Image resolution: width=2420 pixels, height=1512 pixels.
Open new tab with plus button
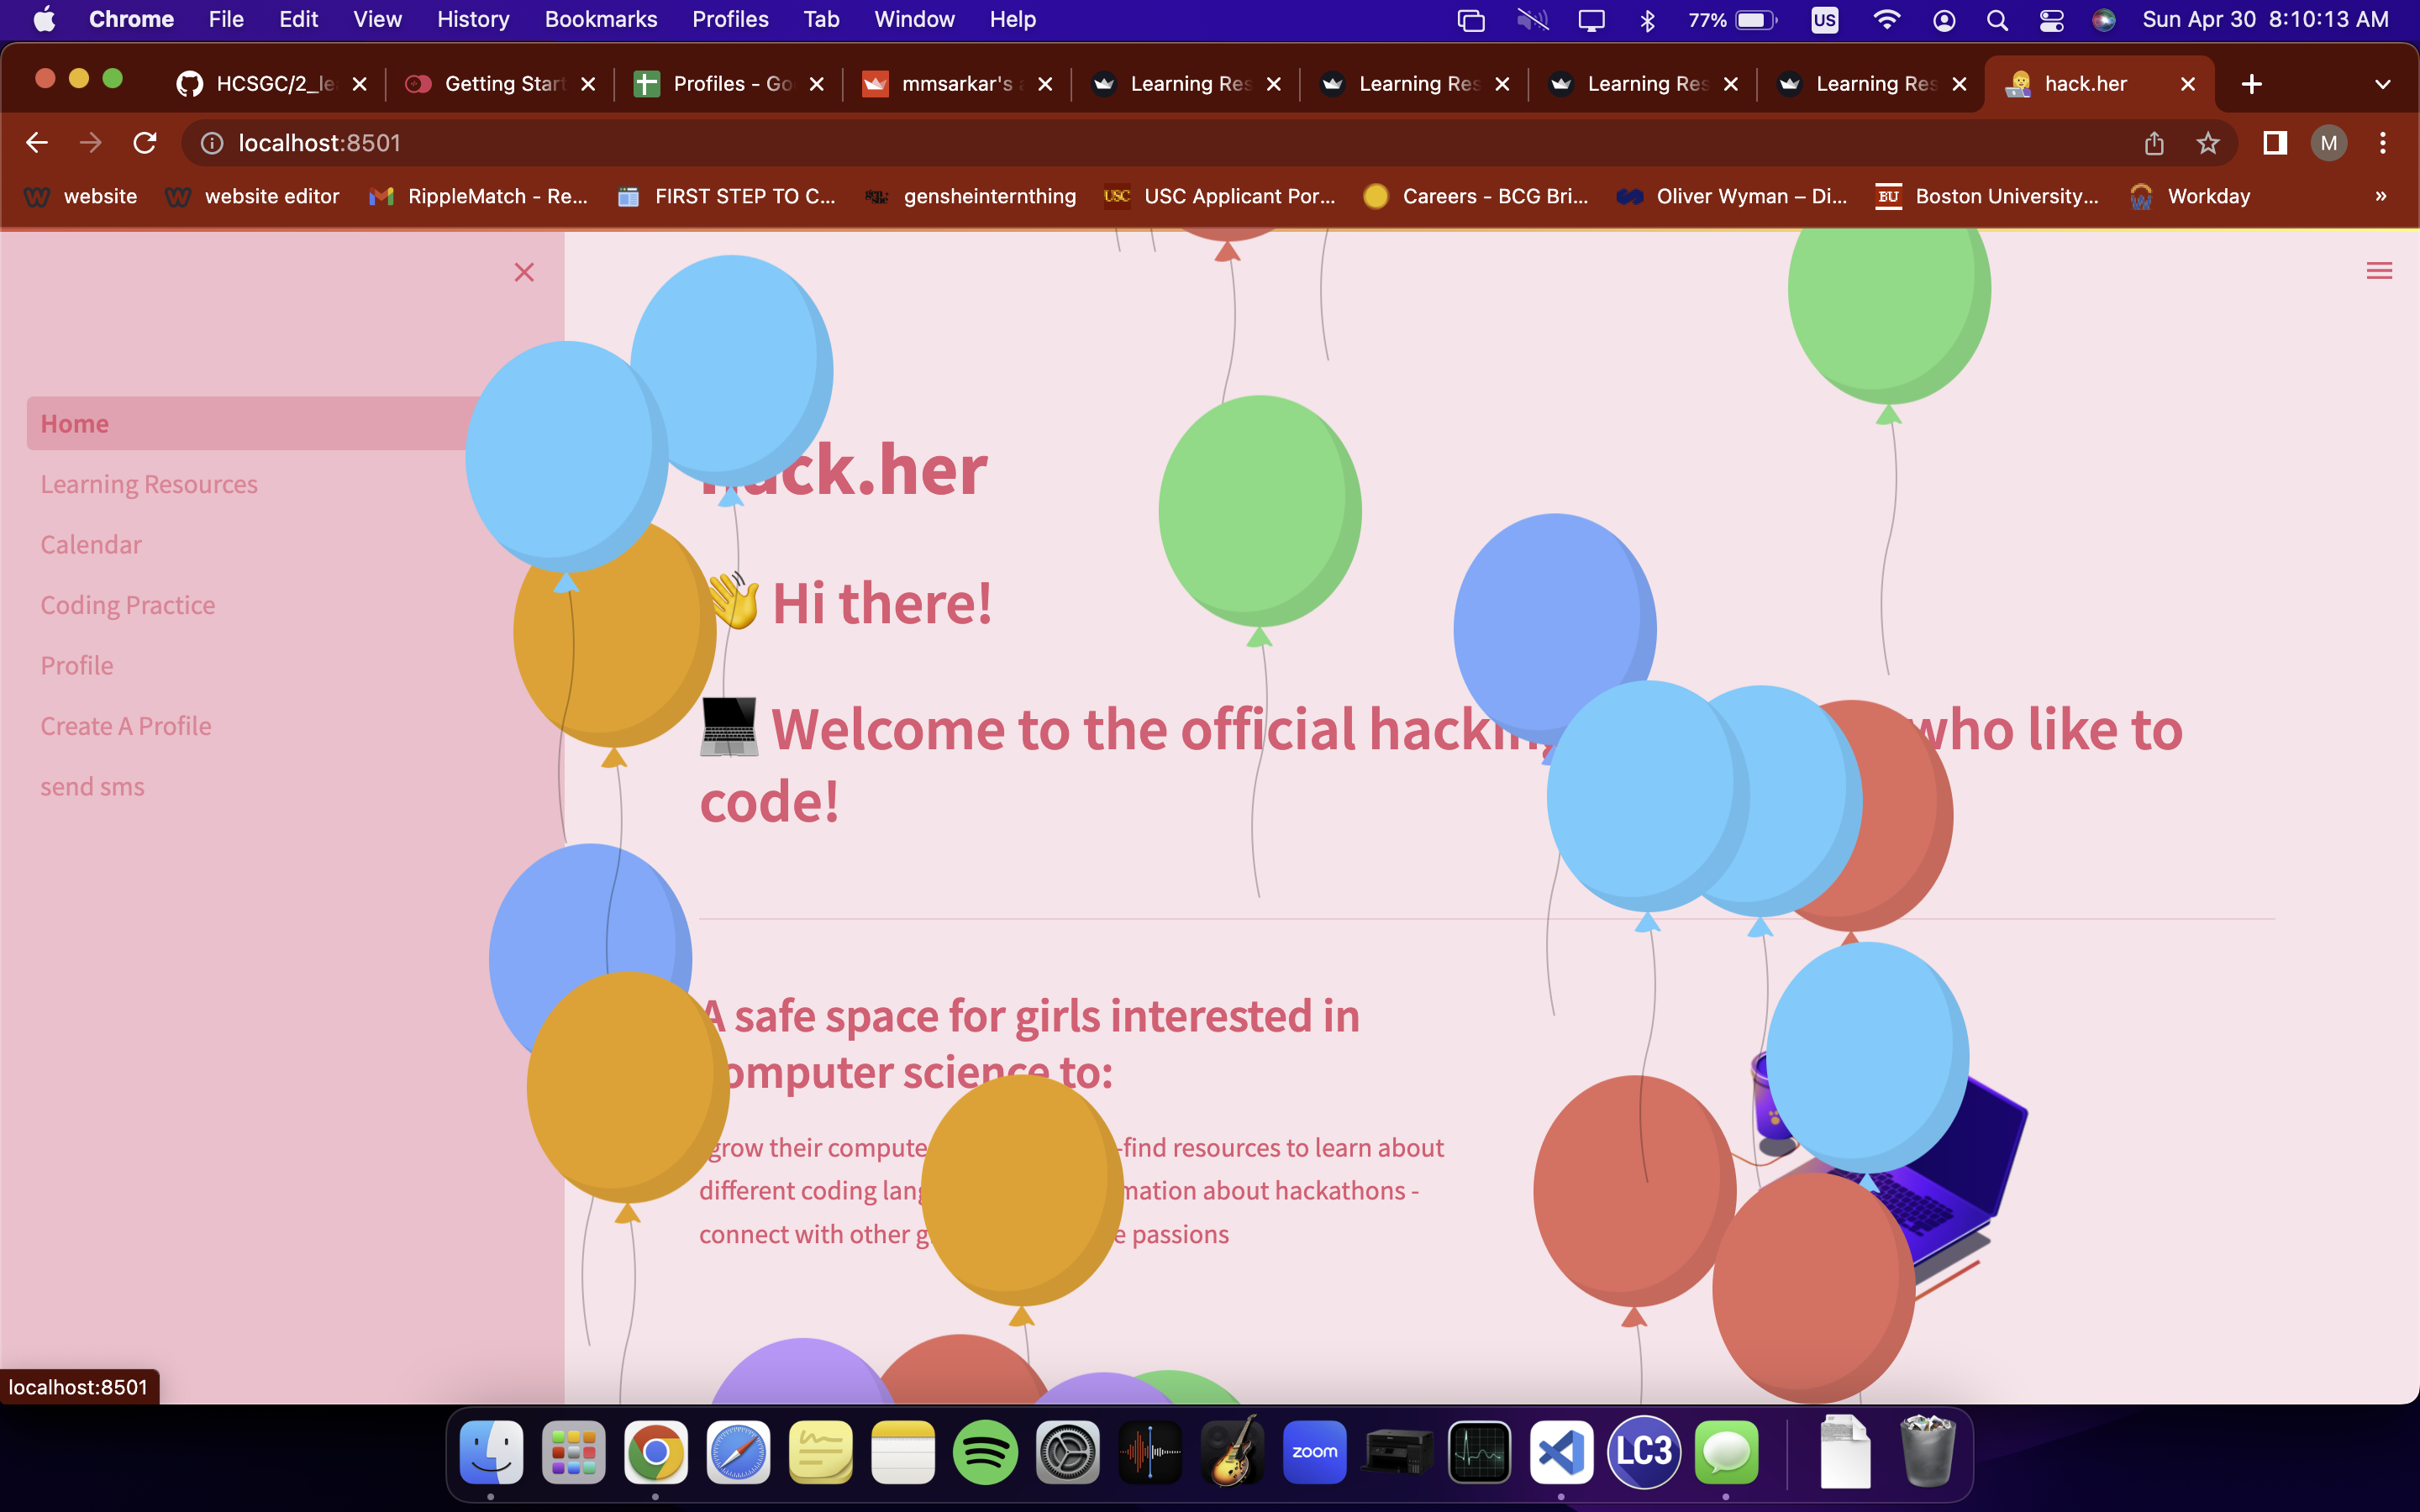(x=2251, y=84)
